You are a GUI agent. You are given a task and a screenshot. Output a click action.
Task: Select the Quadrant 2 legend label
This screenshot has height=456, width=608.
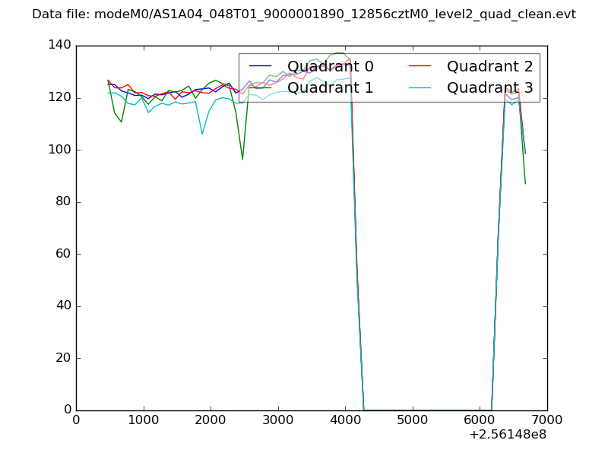[x=489, y=66]
